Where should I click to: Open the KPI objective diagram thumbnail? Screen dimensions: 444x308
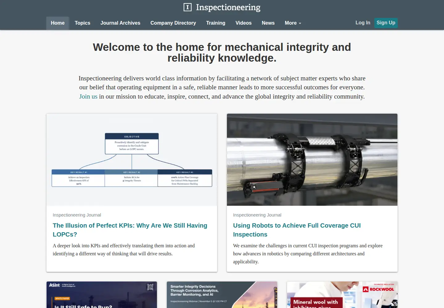[x=132, y=160]
